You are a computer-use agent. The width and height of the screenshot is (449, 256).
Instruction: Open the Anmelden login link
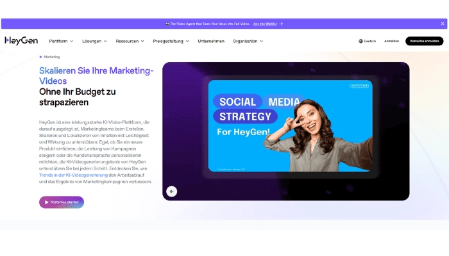pyautogui.click(x=391, y=41)
